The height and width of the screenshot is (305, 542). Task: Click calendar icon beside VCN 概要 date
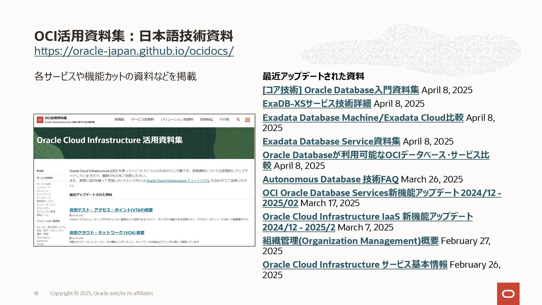(70, 238)
